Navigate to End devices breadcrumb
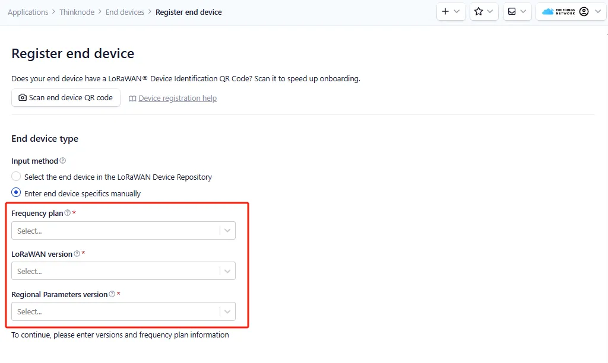The width and height of the screenshot is (608, 363). [x=125, y=12]
